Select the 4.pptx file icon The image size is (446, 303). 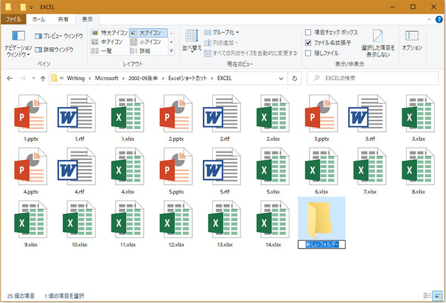(31, 166)
